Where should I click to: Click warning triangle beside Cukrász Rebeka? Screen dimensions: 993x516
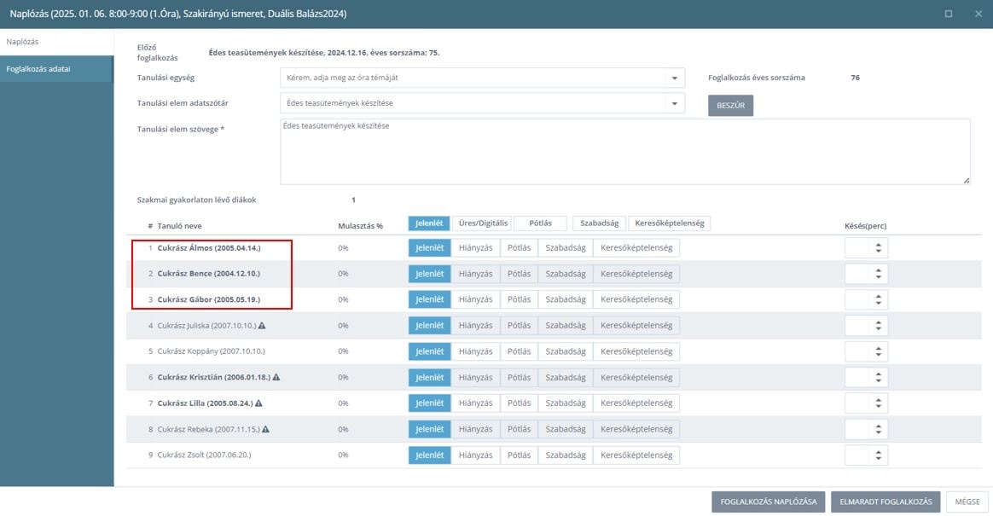click(265, 429)
